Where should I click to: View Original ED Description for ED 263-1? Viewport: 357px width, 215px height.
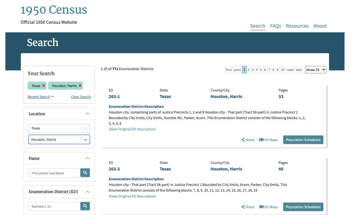pyautogui.click(x=132, y=129)
